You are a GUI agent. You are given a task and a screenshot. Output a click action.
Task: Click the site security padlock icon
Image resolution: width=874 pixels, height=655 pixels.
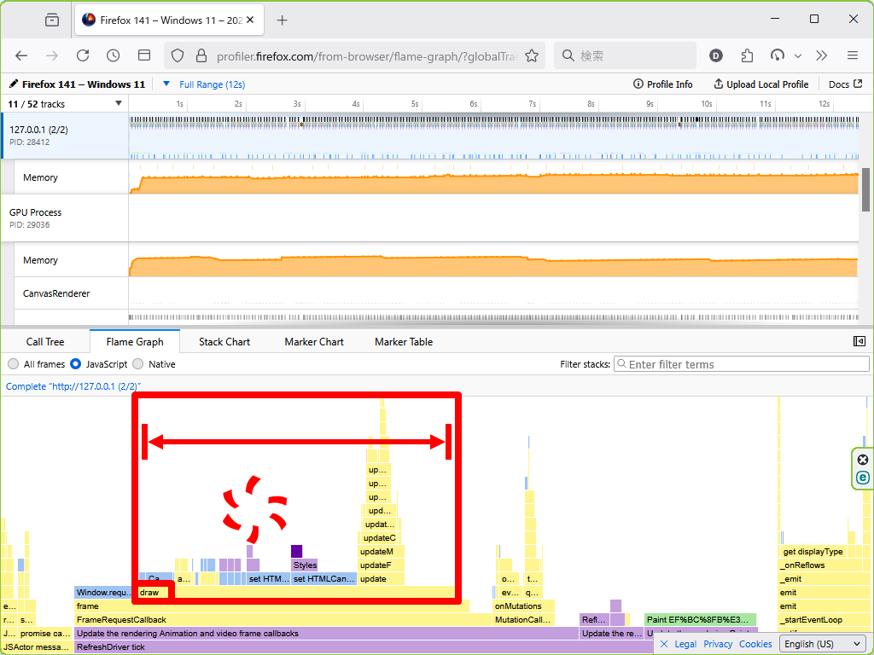(x=201, y=55)
